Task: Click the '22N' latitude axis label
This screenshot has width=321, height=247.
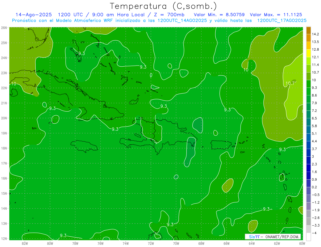Action: coord(4,88)
